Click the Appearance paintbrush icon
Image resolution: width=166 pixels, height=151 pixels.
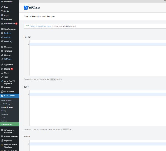tap(2, 65)
